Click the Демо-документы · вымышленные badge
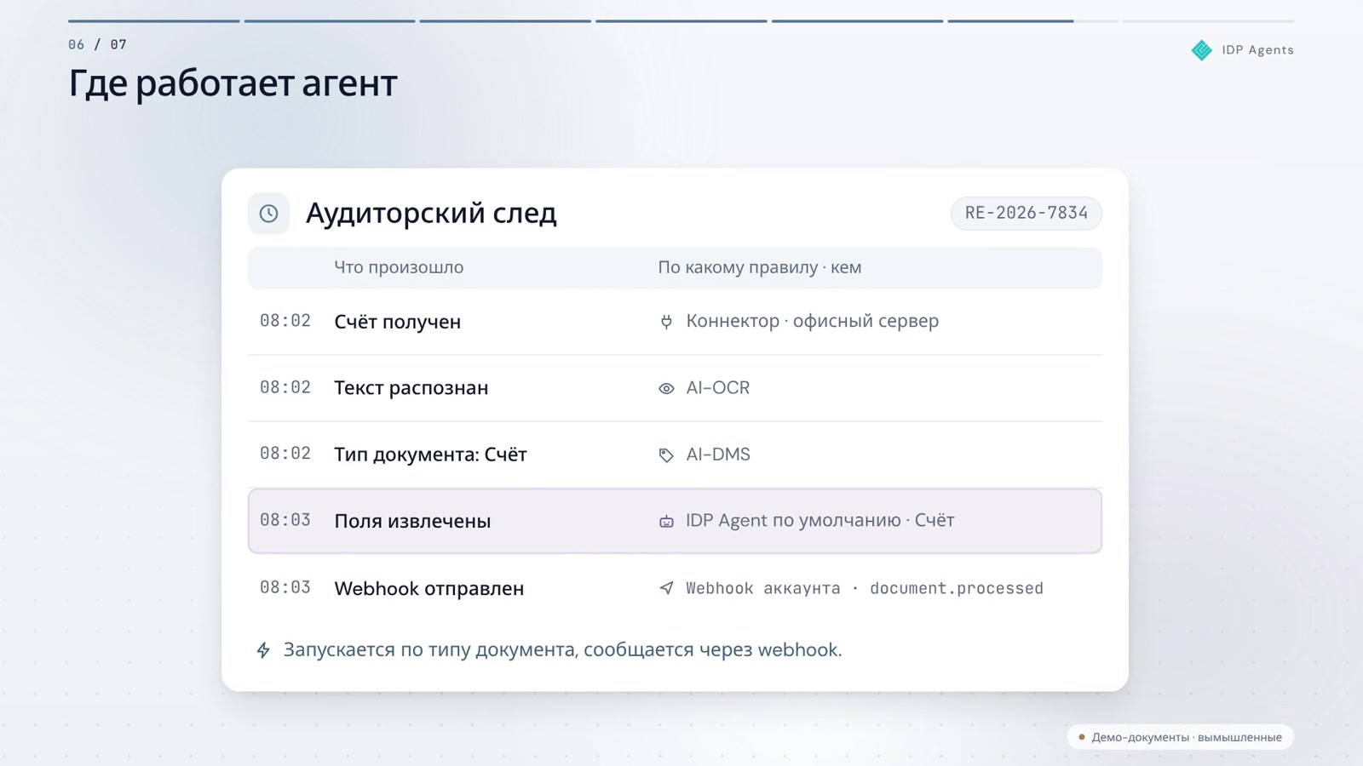The height and width of the screenshot is (766, 1363). (x=1180, y=737)
